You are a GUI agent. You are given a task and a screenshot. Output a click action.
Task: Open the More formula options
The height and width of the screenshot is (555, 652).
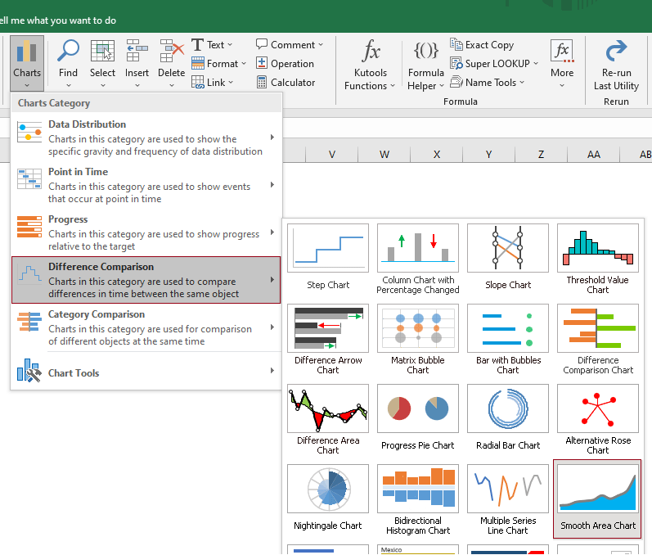pos(562,63)
